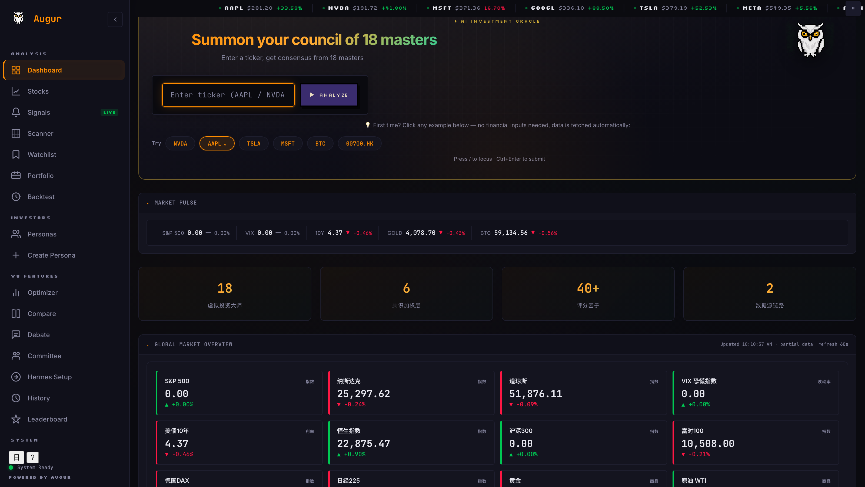Select the starred AAPL example chip
The image size is (865, 487).
[217, 143]
